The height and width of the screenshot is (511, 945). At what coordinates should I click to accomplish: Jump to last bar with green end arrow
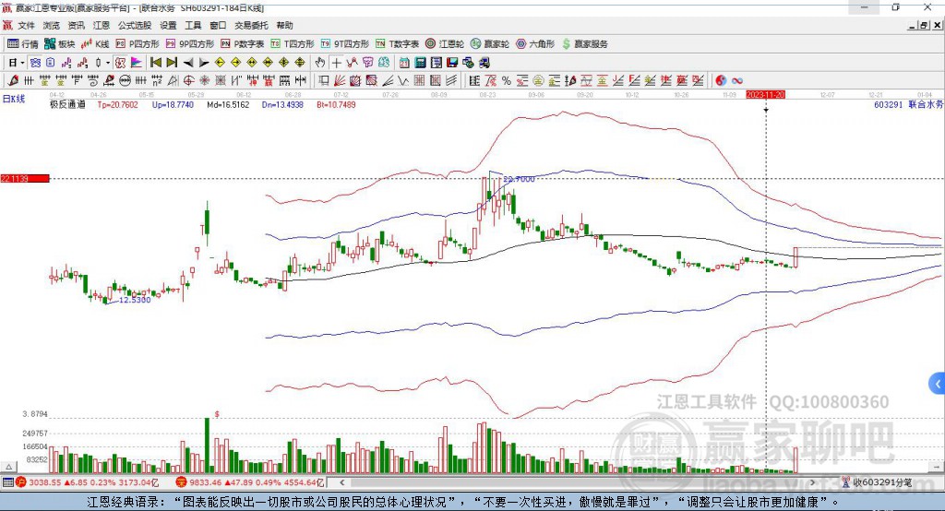[172, 63]
